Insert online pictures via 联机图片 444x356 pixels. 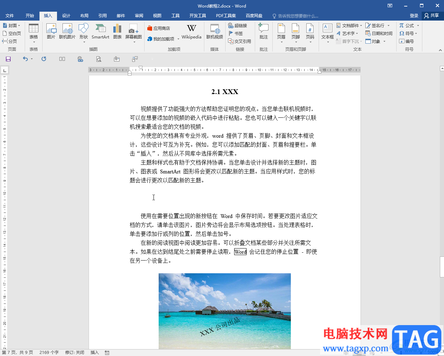tap(67, 32)
